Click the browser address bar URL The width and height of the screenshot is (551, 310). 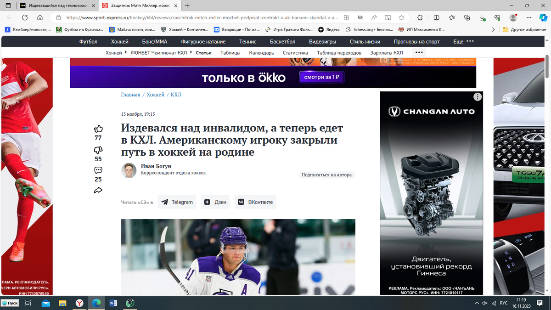[x=202, y=17]
